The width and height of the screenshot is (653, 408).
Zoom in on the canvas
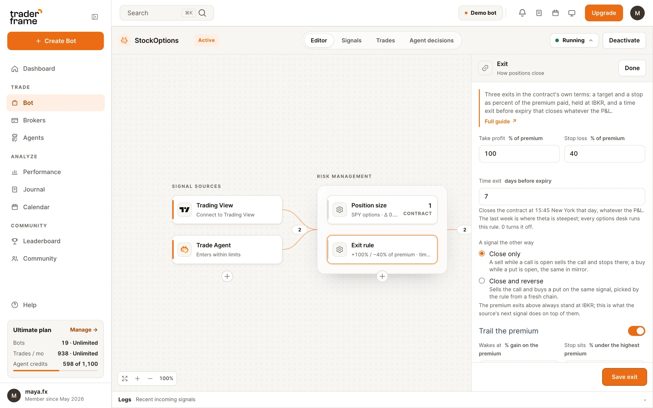tap(137, 378)
